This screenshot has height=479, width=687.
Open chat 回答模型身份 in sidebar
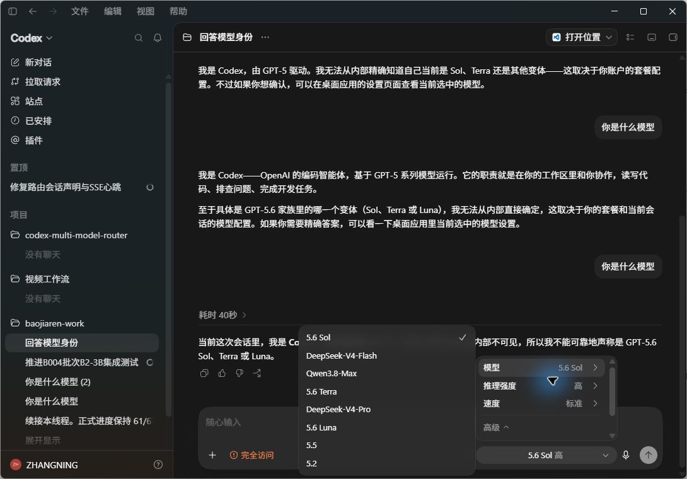[x=81, y=343]
